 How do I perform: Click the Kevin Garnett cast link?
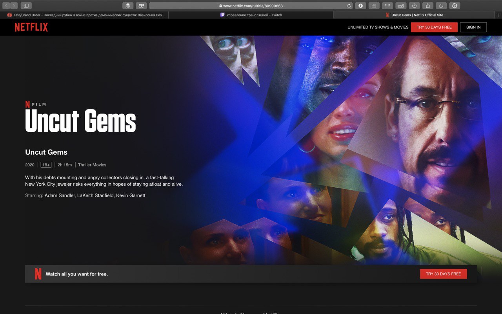click(x=131, y=195)
